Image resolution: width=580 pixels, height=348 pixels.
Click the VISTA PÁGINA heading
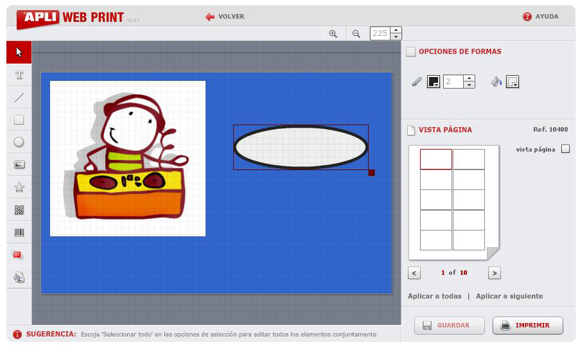coord(445,130)
